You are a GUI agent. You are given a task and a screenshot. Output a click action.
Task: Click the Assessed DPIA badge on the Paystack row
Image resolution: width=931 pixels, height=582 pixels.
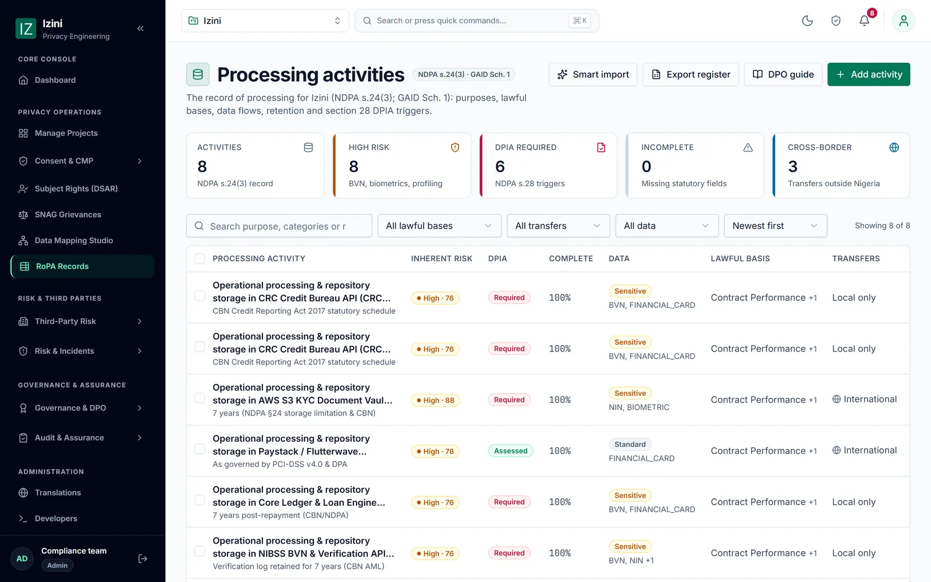click(x=510, y=451)
